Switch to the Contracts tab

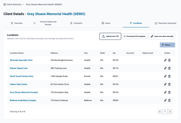pyautogui.click(x=76, y=23)
